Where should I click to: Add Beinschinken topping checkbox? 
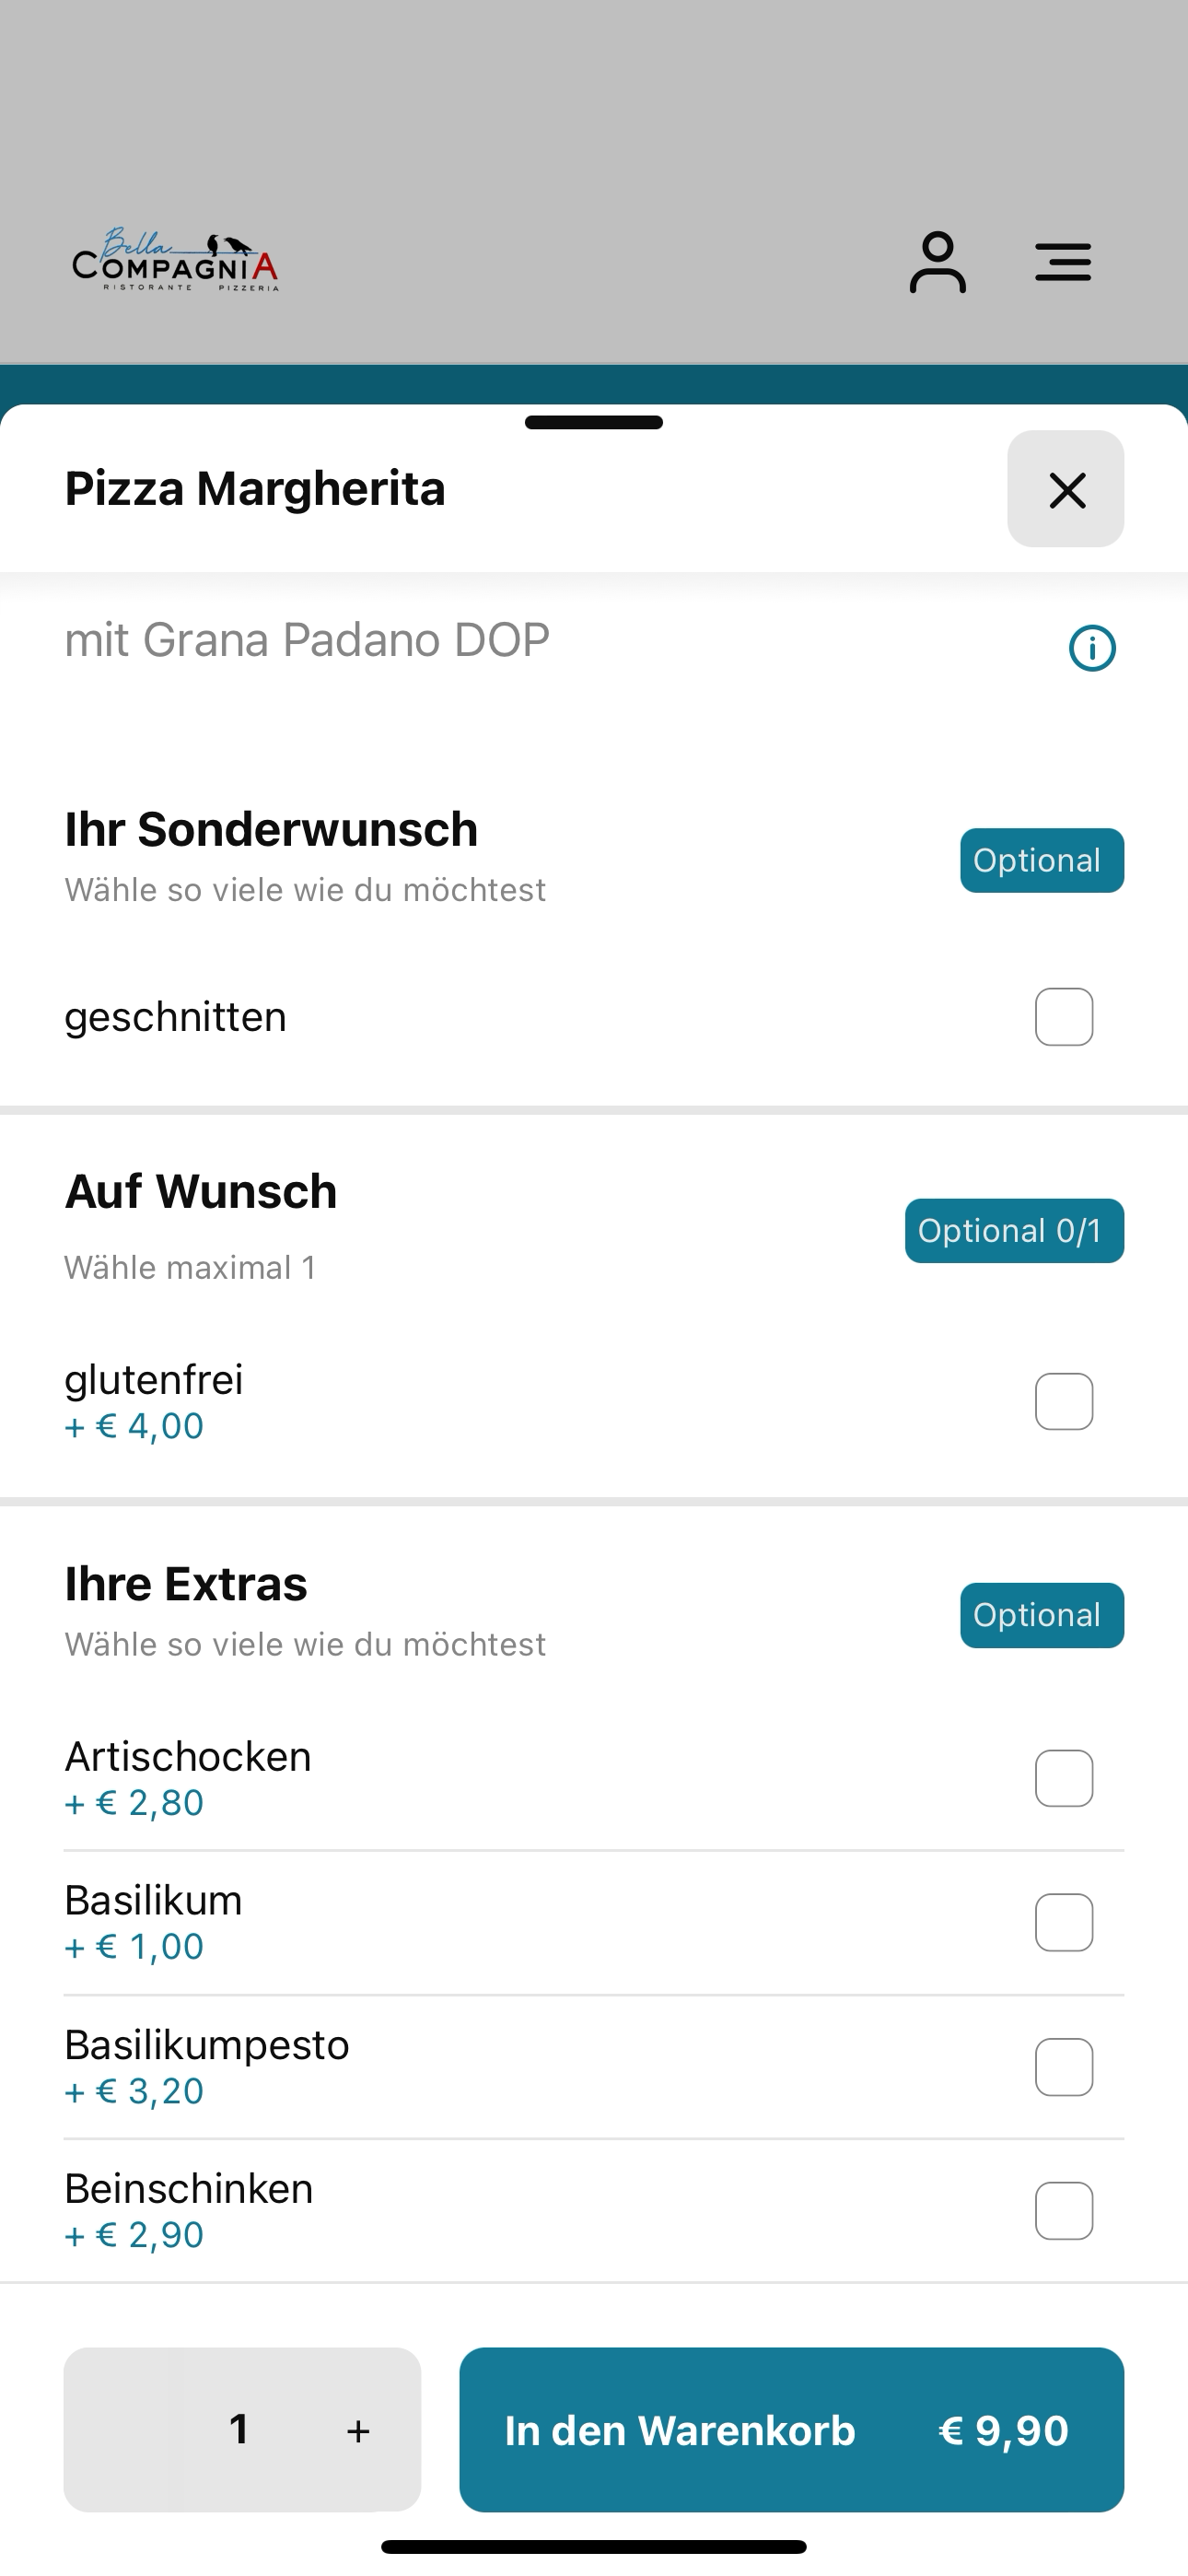click(x=1064, y=2210)
